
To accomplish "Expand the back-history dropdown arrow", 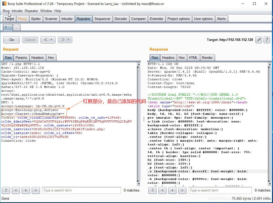I will tap(52, 40).
